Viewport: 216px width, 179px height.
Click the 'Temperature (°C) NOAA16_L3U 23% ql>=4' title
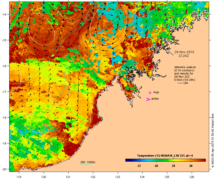coord(165,156)
